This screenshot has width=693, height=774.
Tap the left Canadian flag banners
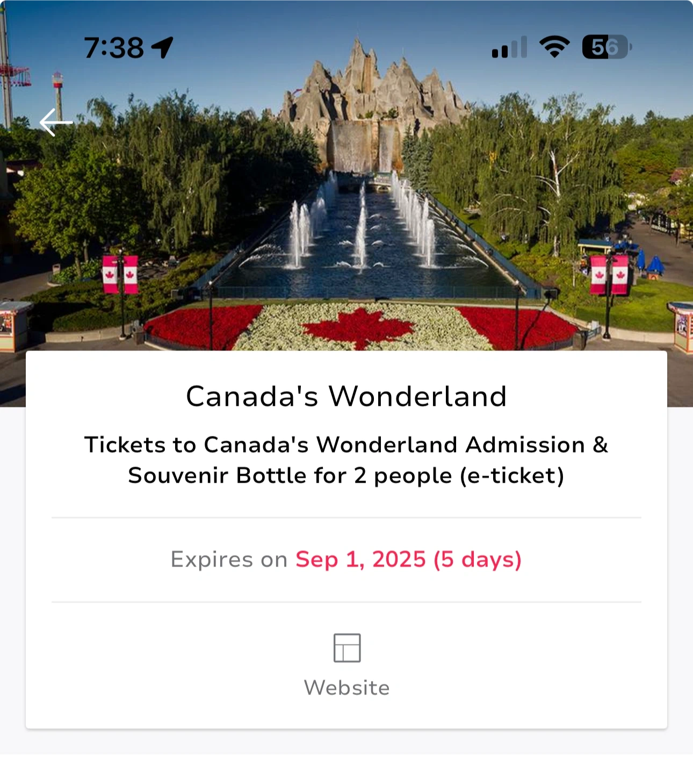coord(120,275)
